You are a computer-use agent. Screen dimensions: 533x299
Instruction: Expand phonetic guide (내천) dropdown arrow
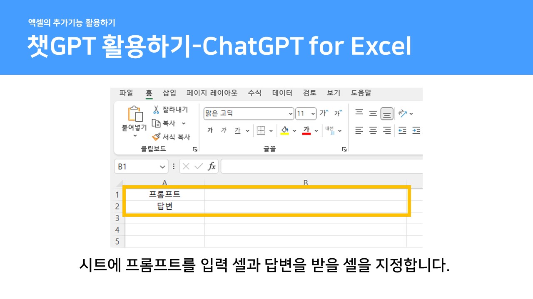tap(340, 130)
